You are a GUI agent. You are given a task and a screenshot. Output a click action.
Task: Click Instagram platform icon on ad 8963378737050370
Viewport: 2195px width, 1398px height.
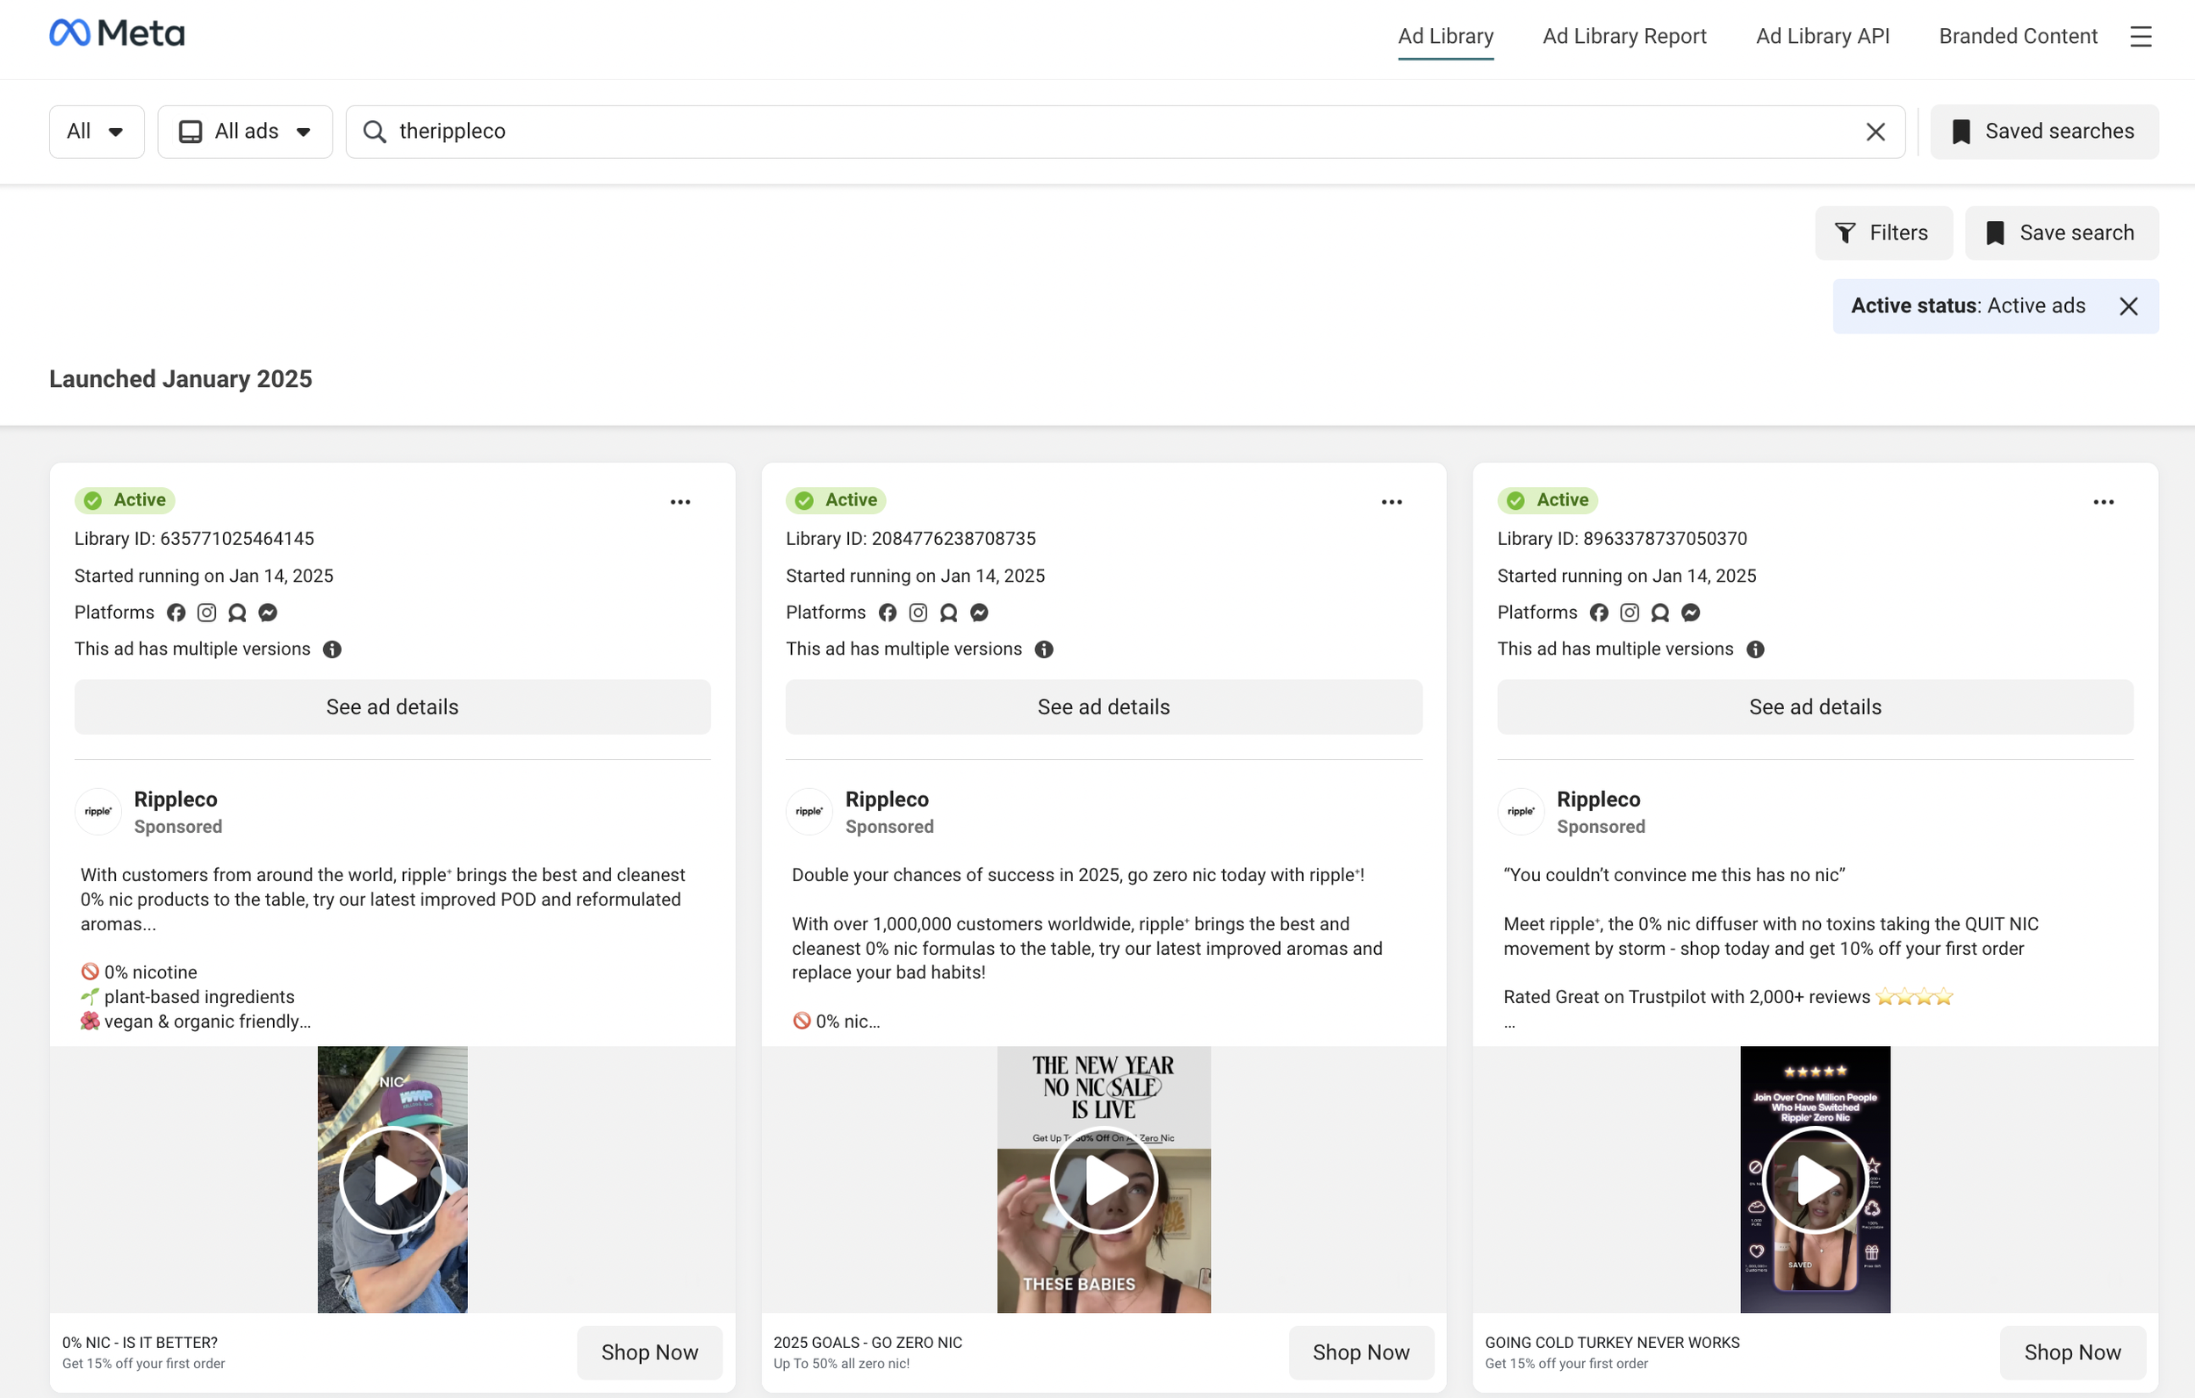1629,613
